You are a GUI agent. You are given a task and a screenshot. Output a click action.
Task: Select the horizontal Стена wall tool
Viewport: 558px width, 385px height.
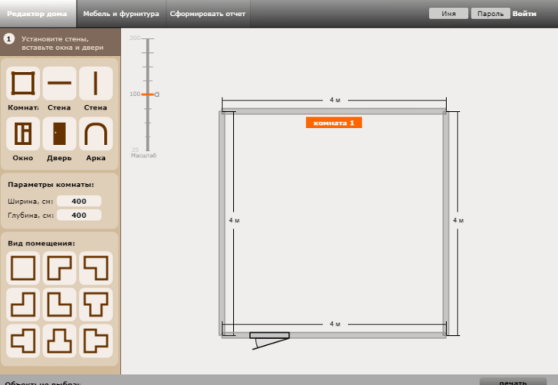click(59, 83)
